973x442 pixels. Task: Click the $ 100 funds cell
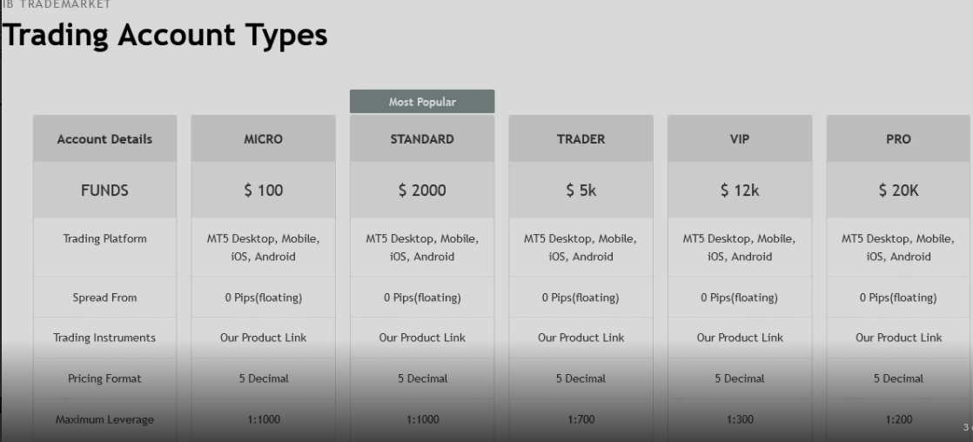point(263,190)
